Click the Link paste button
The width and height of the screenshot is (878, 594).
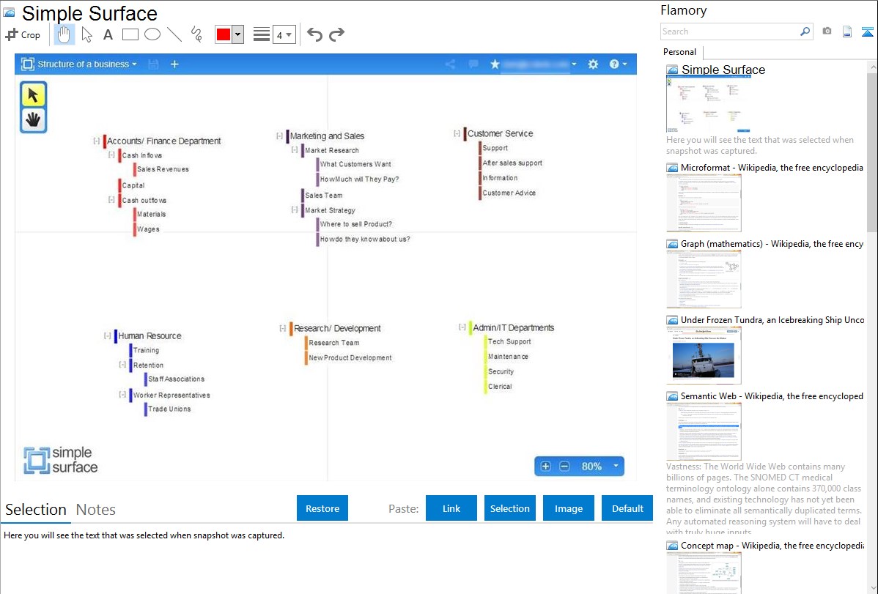(451, 508)
